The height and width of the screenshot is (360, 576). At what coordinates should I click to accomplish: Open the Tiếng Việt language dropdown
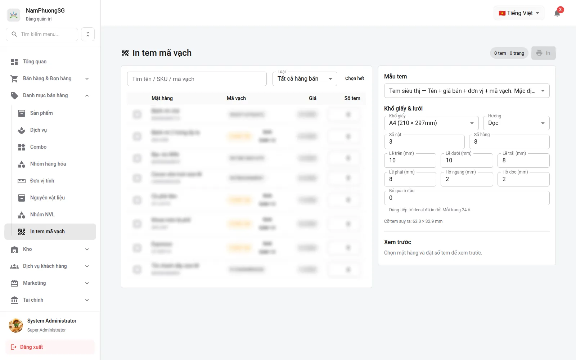(x=519, y=13)
